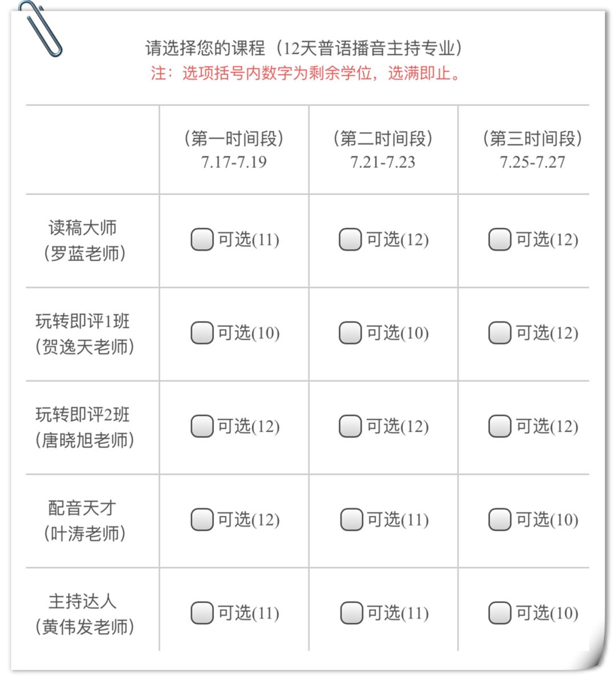
Task: Select 主持达人 first period checkbox
Action: point(202,613)
